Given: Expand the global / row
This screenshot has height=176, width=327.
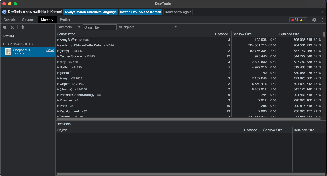Looking at the screenshot, I should coord(58,73).
